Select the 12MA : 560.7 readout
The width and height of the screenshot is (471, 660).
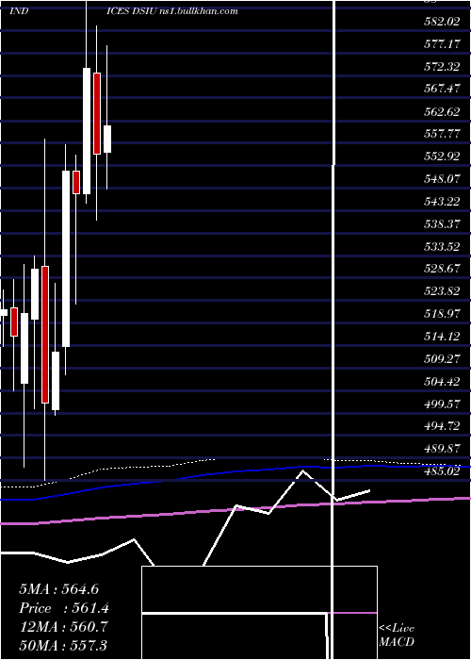click(64, 626)
